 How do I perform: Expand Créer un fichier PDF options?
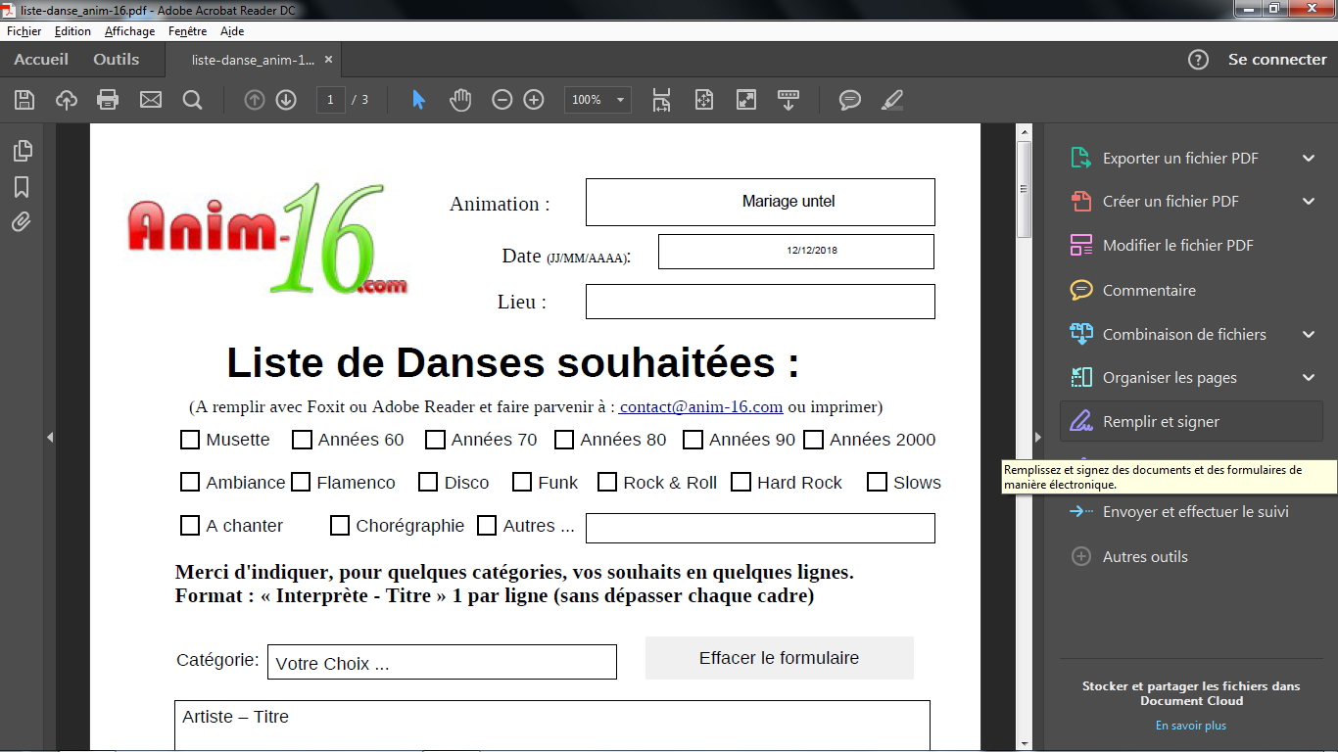tap(1309, 202)
